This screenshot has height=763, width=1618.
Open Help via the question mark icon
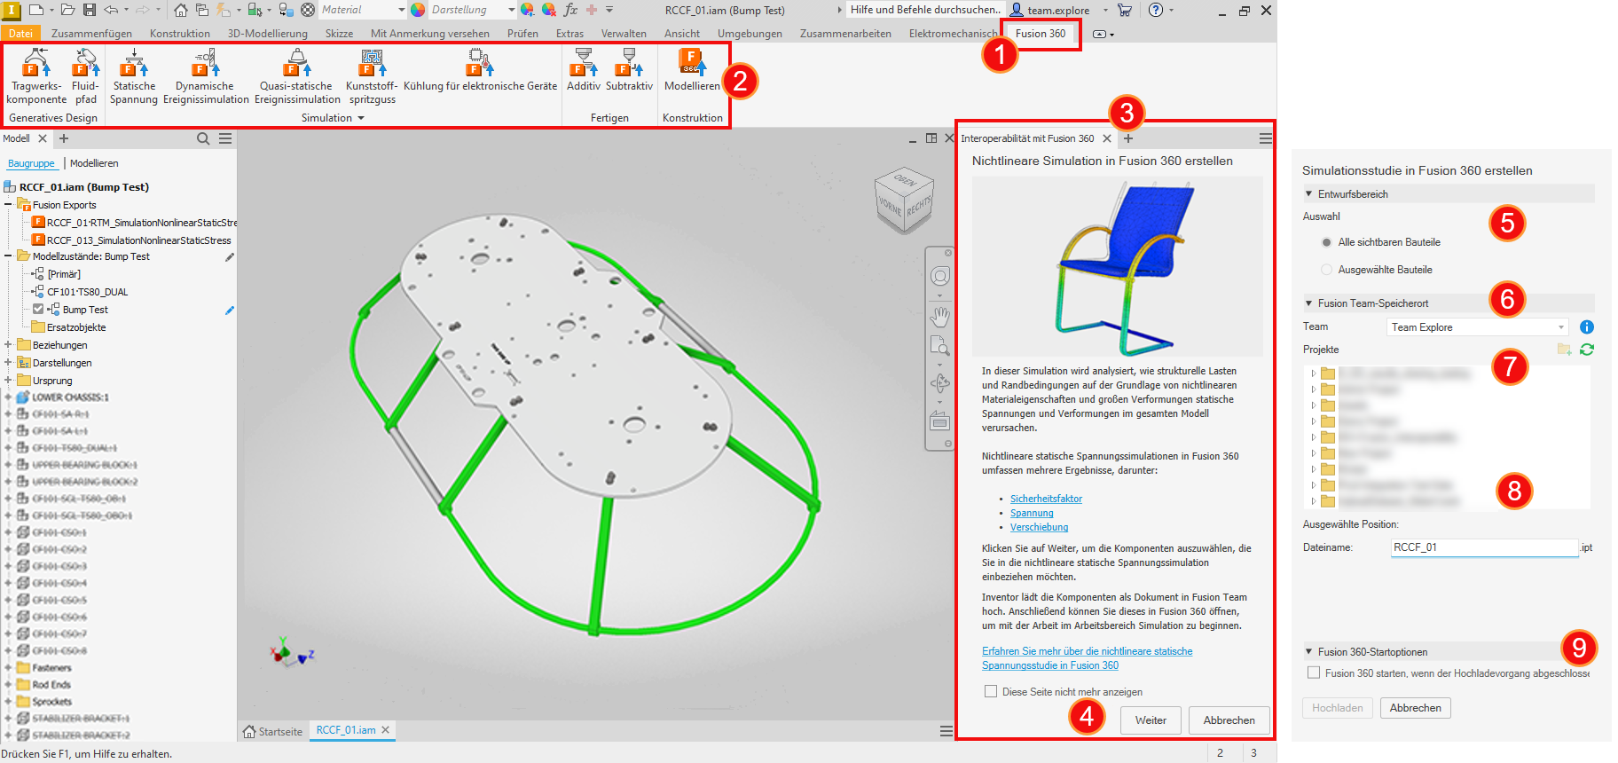tap(1156, 10)
